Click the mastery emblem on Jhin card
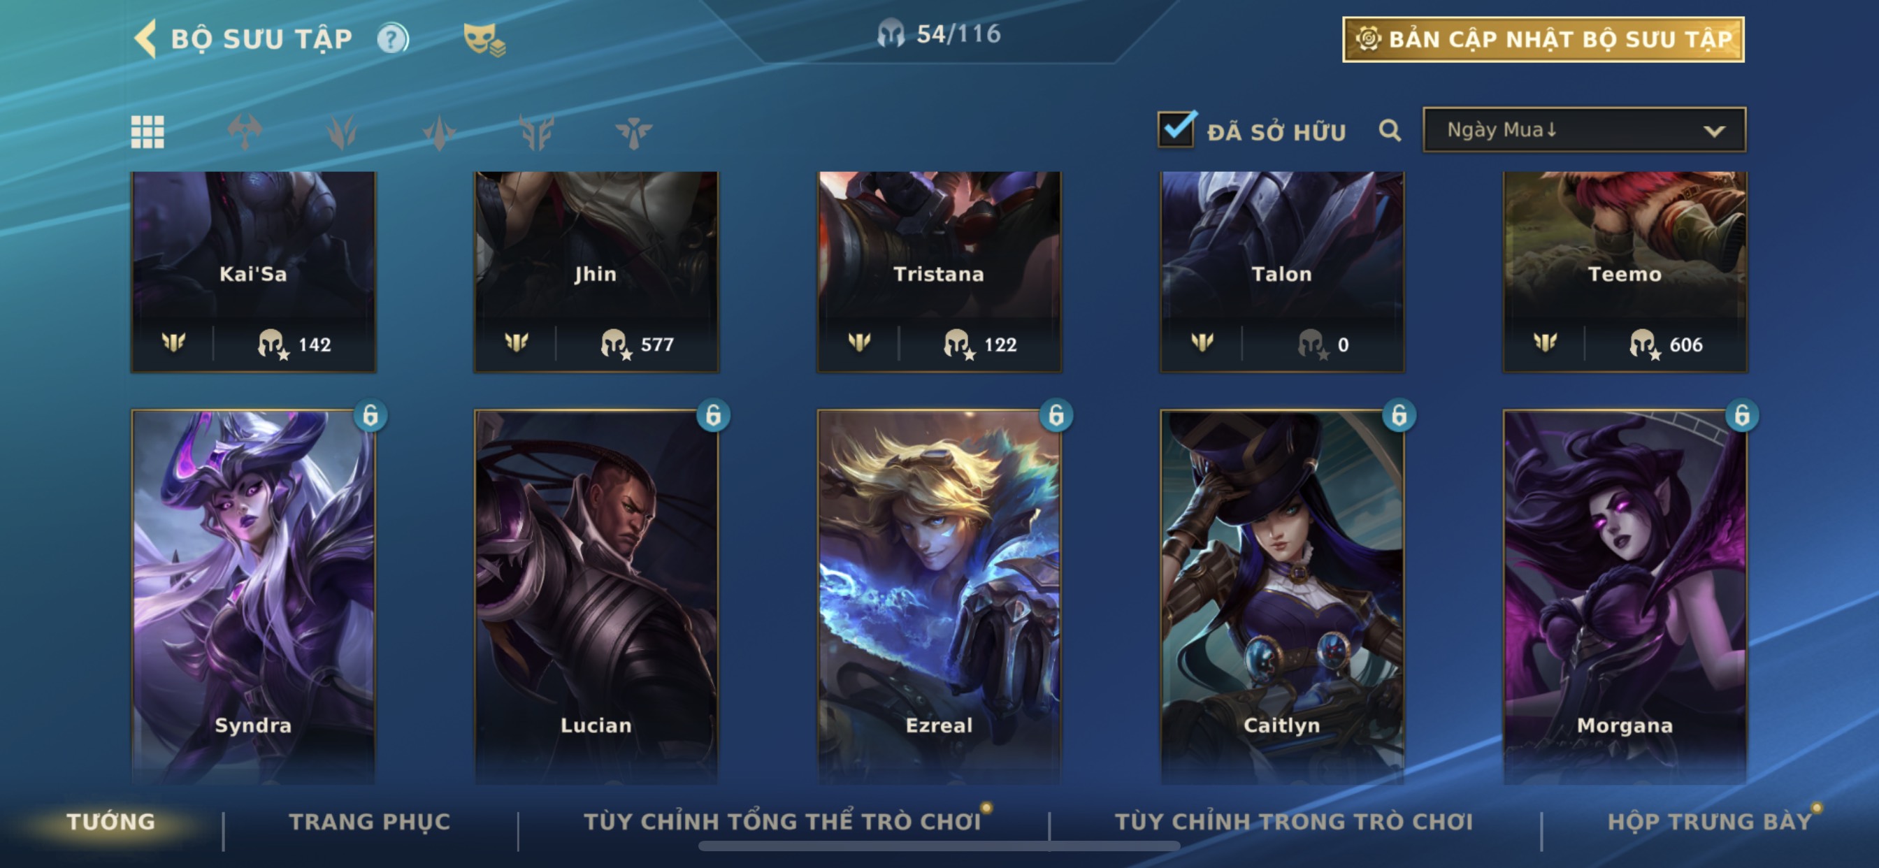This screenshot has height=868, width=1879. pos(517,342)
